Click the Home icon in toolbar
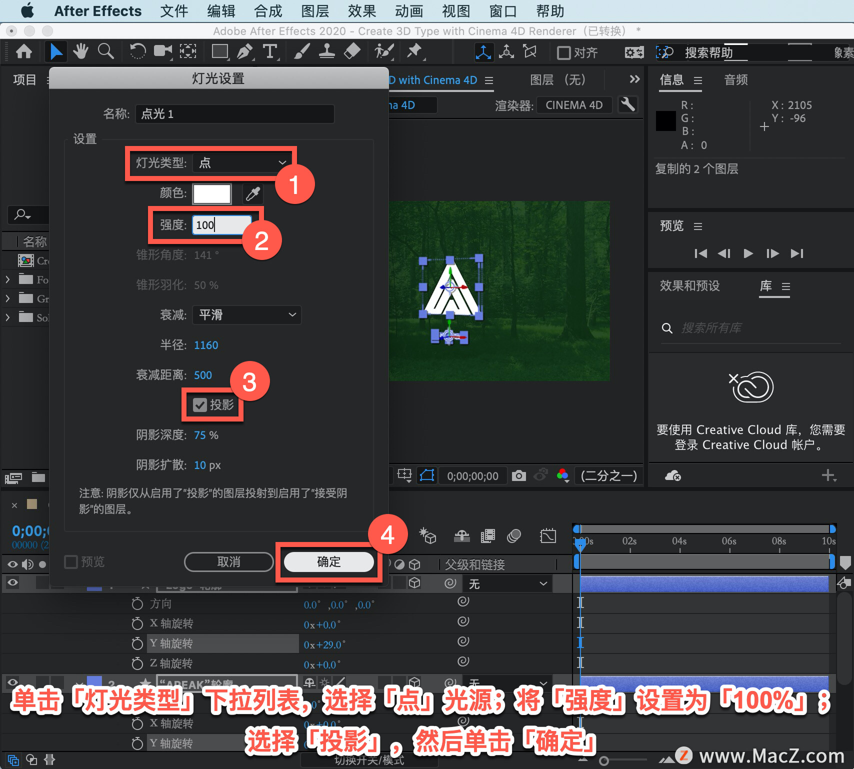Screen dimensions: 854x769 [x=24, y=51]
